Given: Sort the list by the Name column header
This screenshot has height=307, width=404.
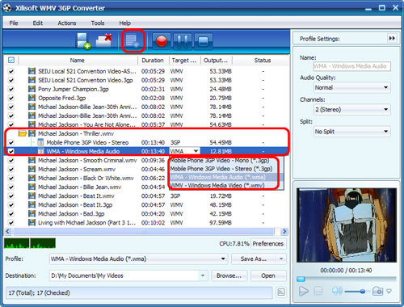Looking at the screenshot, I should [x=78, y=61].
